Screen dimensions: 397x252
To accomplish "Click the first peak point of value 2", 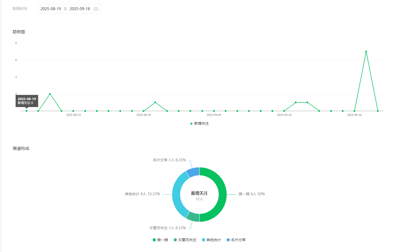I will [x=50, y=94].
